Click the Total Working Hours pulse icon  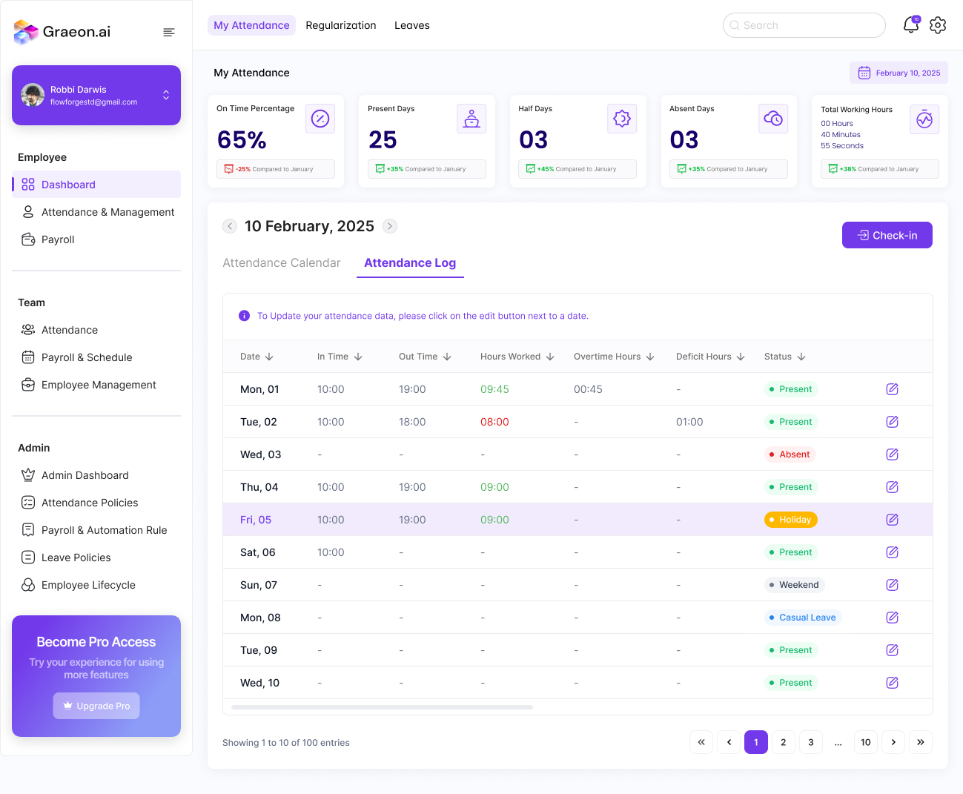point(924,119)
